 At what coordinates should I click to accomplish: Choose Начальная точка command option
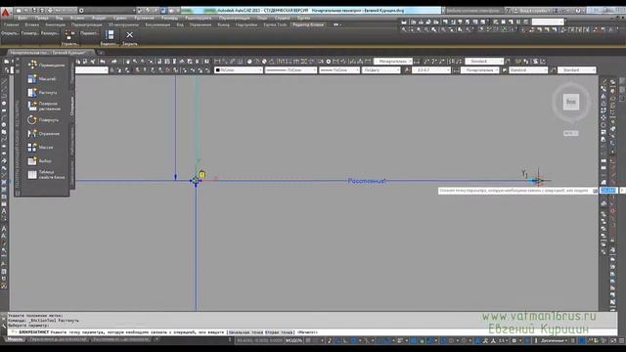[x=246, y=332]
